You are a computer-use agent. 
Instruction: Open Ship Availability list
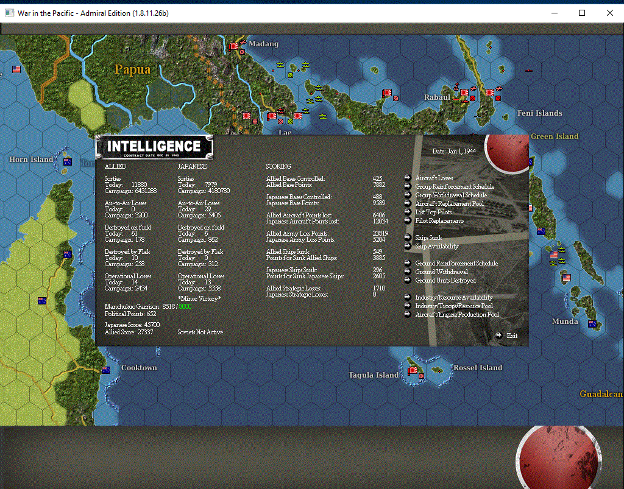click(436, 247)
